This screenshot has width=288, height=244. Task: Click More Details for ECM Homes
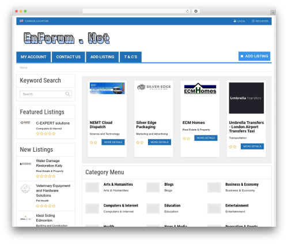coord(206,138)
